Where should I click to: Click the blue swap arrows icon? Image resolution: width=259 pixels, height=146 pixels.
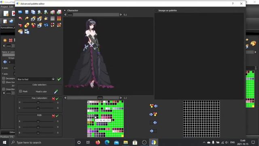(x=46, y=25)
